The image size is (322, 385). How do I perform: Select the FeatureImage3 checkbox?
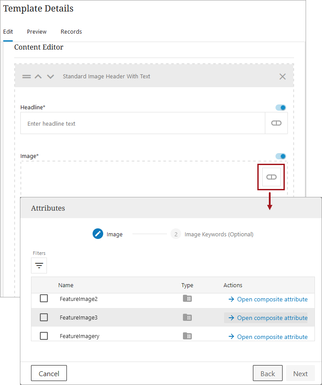point(44,317)
